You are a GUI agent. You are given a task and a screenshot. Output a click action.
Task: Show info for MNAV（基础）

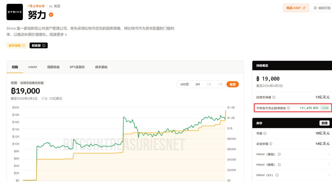pyautogui.click(x=279, y=154)
